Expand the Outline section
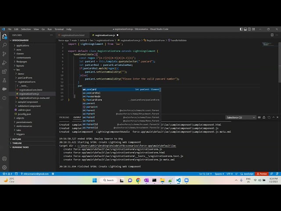This screenshot has width=281, height=211. point(17,139)
